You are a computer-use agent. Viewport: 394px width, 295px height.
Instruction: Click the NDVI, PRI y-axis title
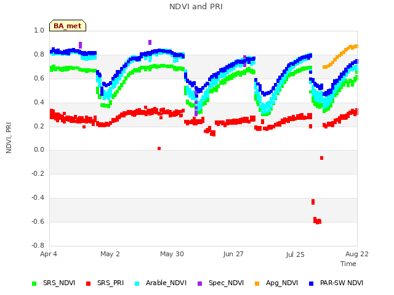pos(9,138)
